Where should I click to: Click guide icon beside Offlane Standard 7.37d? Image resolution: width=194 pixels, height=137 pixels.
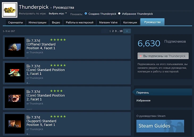(28, 40)
